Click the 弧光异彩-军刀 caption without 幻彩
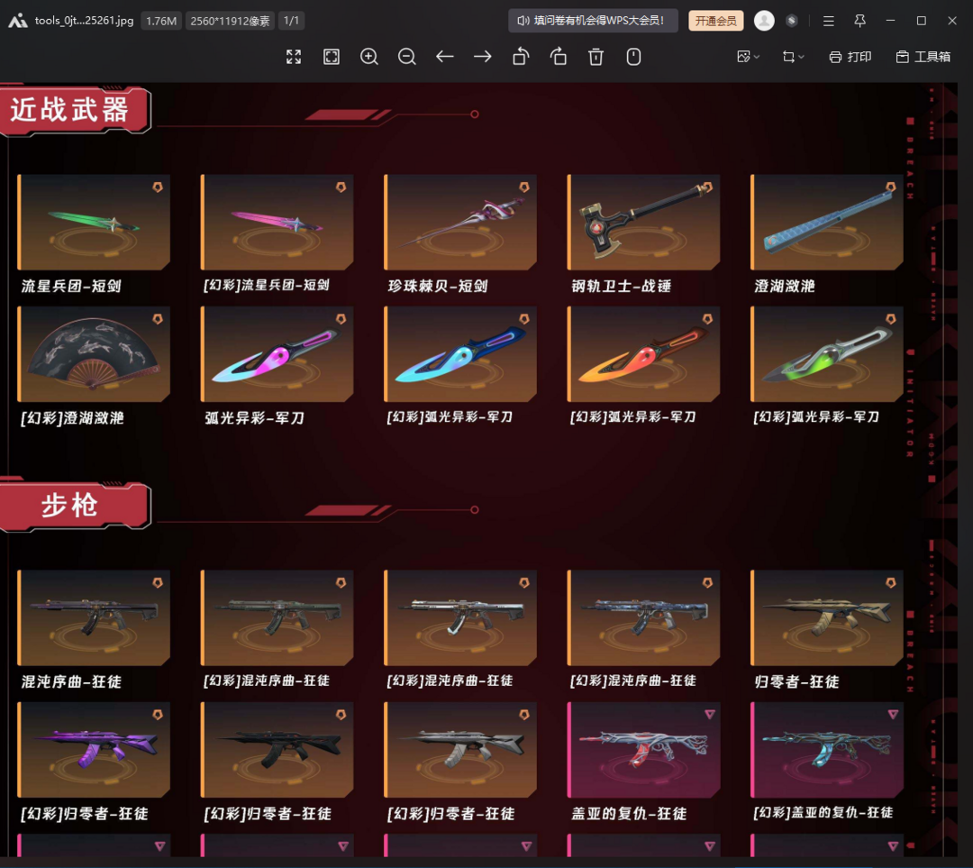973x868 pixels. pyautogui.click(x=254, y=418)
